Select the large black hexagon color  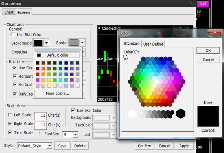tap(181, 114)
